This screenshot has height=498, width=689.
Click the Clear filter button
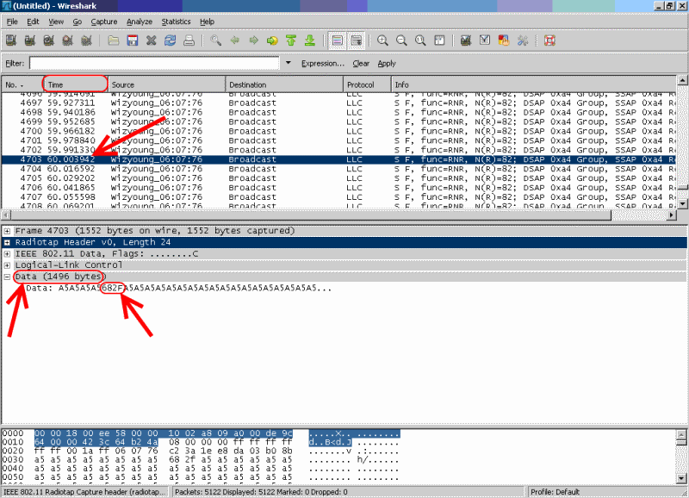[x=361, y=63]
